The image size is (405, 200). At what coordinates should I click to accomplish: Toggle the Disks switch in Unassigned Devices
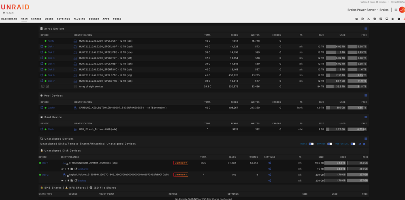click(x=311, y=144)
